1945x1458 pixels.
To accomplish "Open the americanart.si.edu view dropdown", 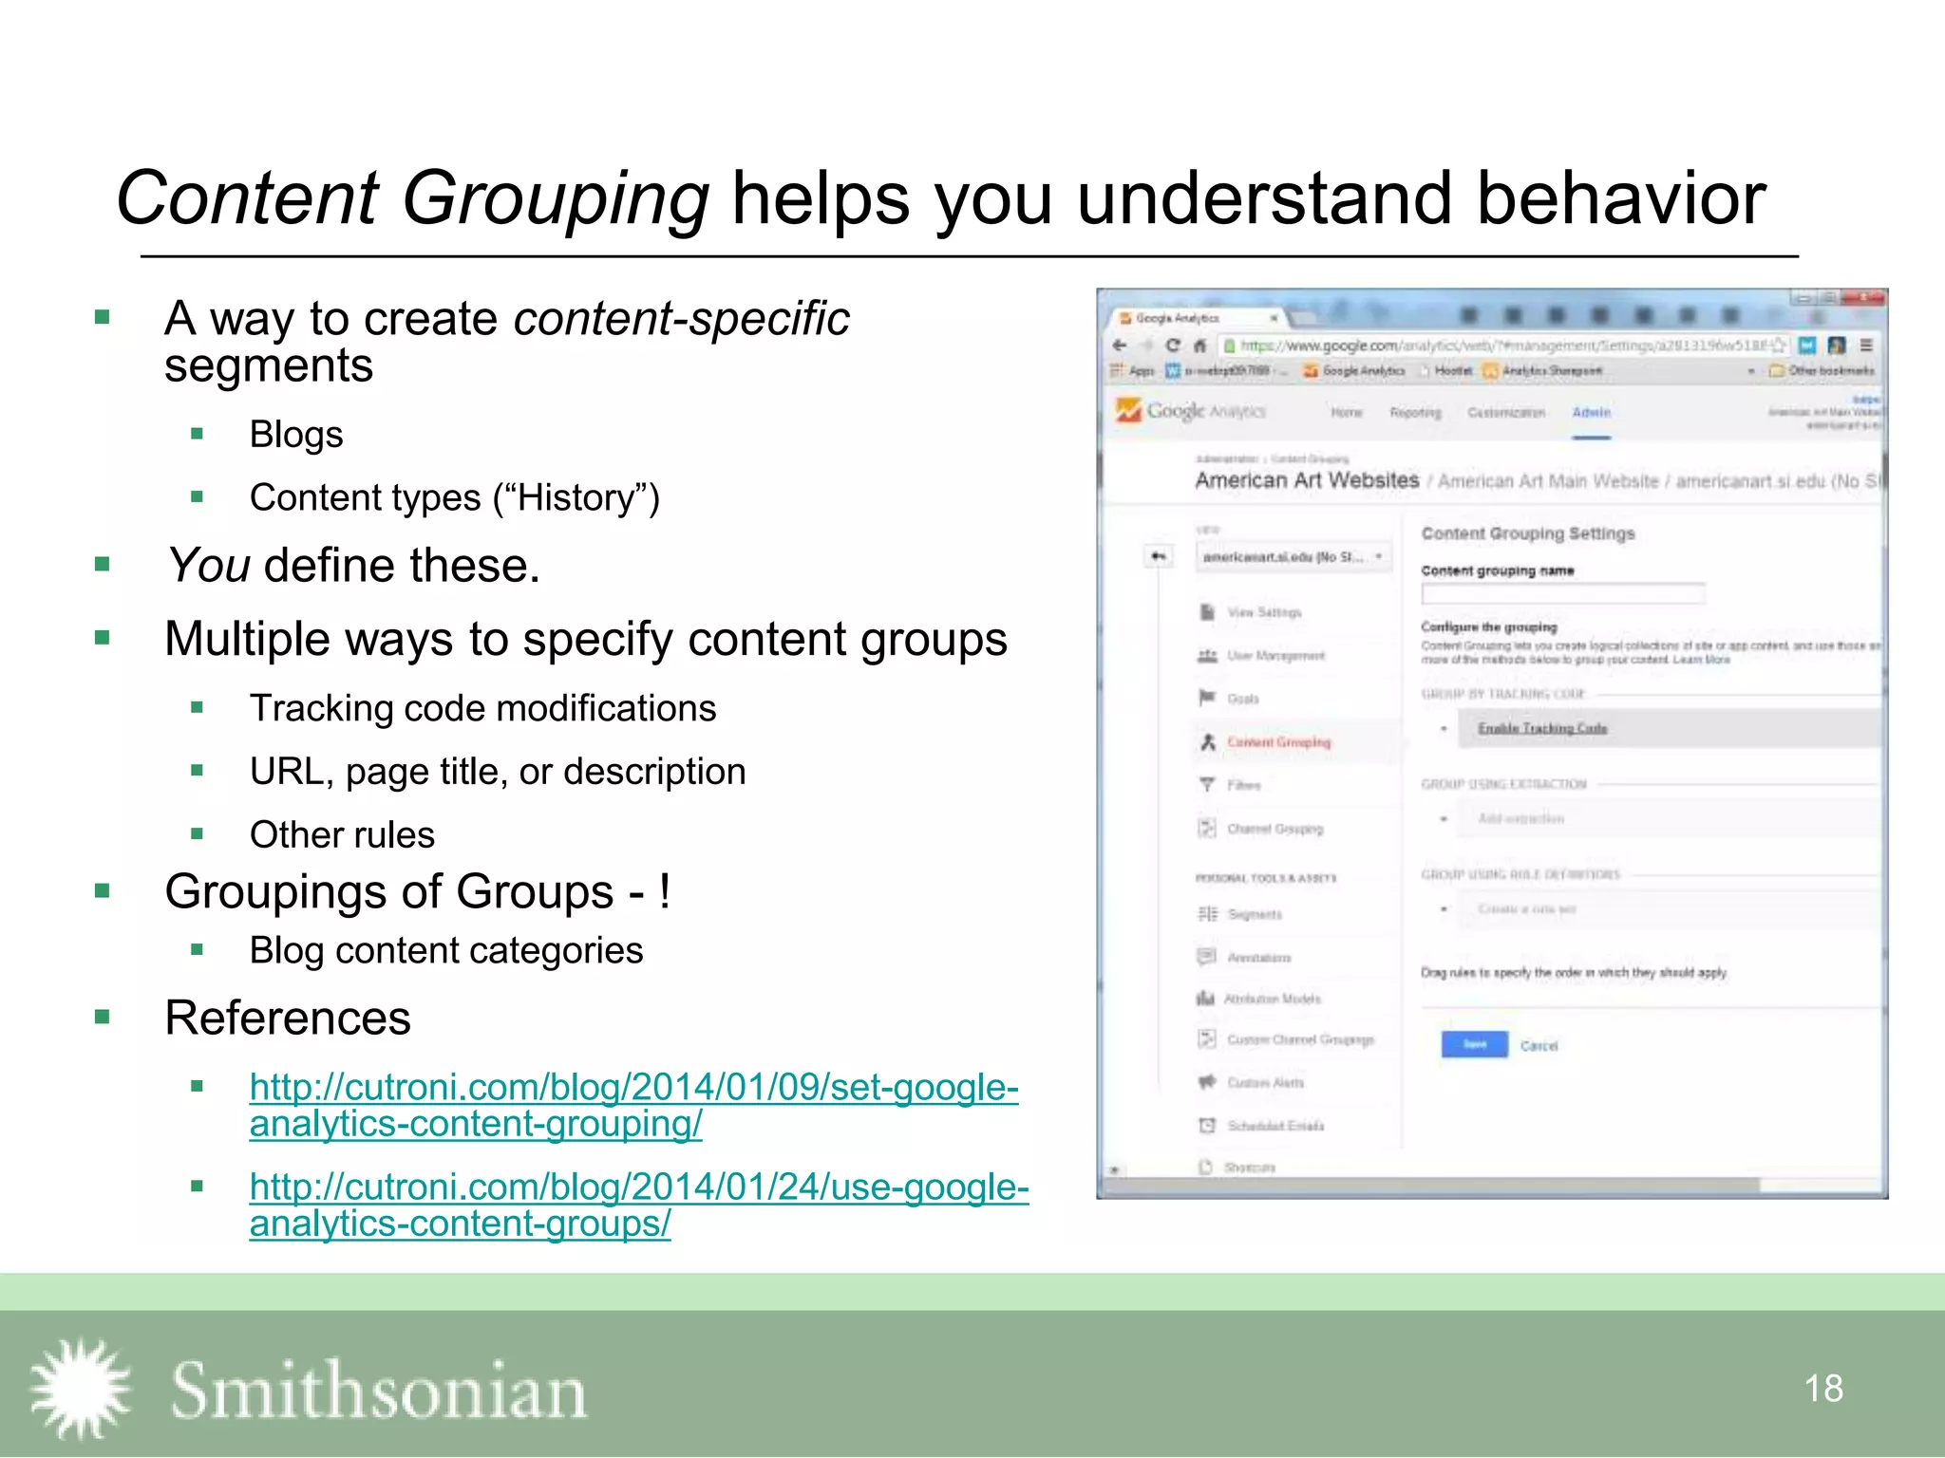I will 1293,556.
